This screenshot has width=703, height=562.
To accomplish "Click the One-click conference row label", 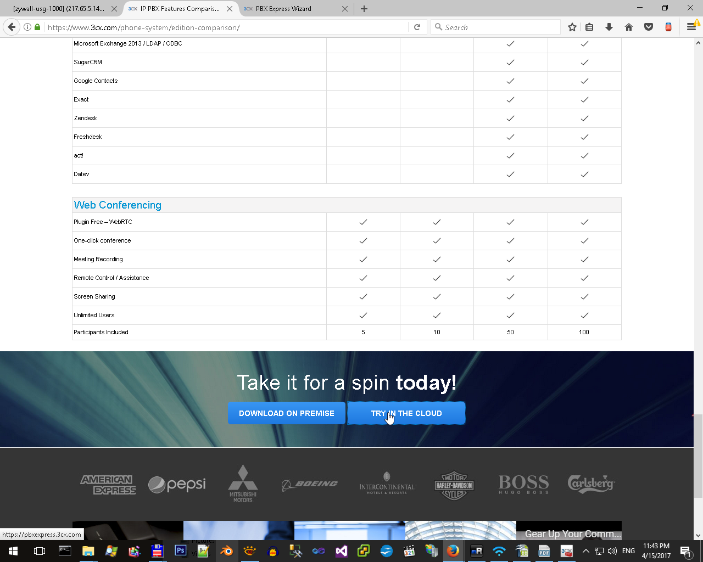I will [102, 240].
